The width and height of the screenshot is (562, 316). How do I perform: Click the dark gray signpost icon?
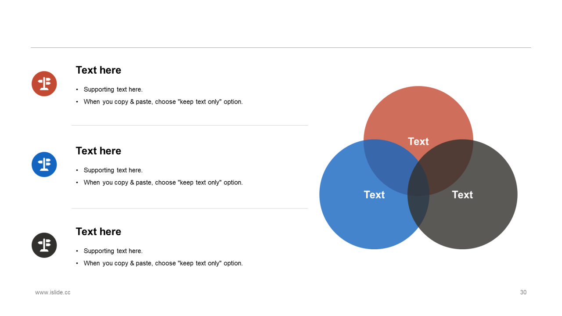pos(44,245)
